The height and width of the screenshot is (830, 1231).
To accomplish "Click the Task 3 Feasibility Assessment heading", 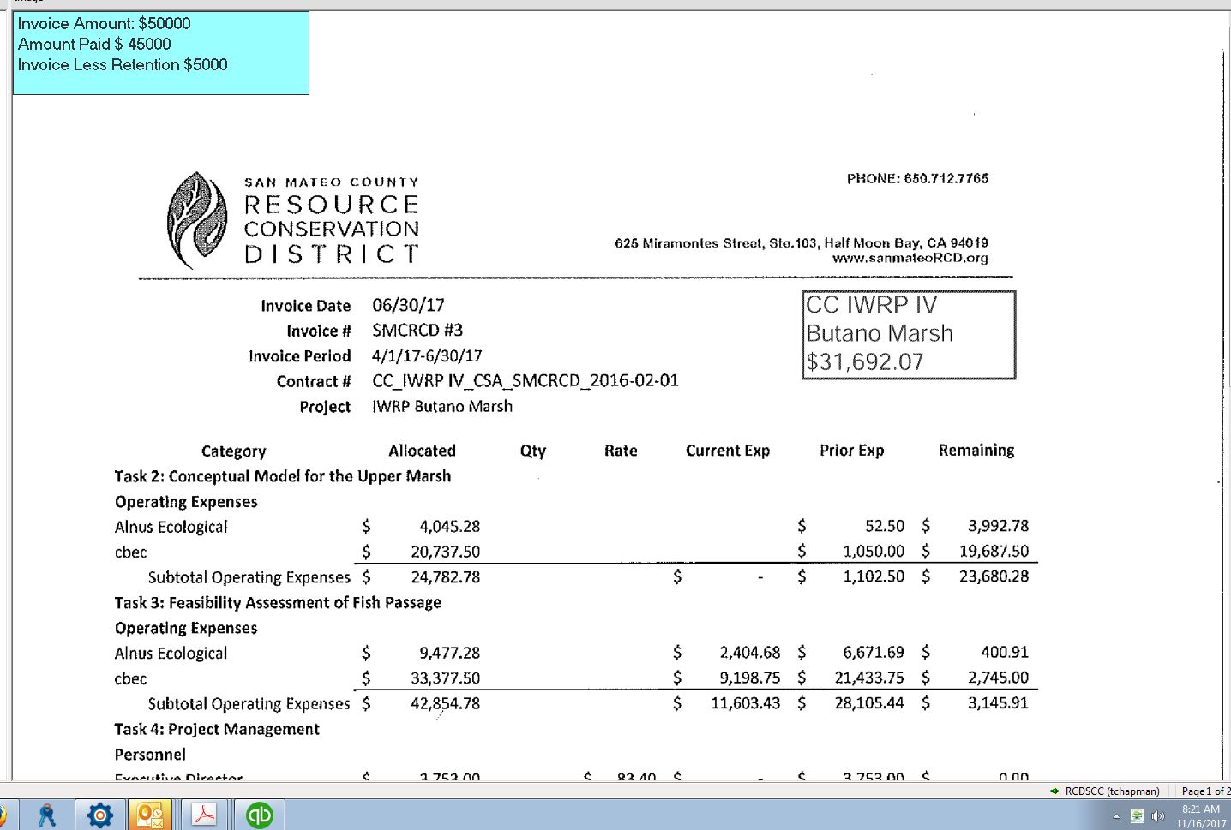I will pyautogui.click(x=278, y=603).
